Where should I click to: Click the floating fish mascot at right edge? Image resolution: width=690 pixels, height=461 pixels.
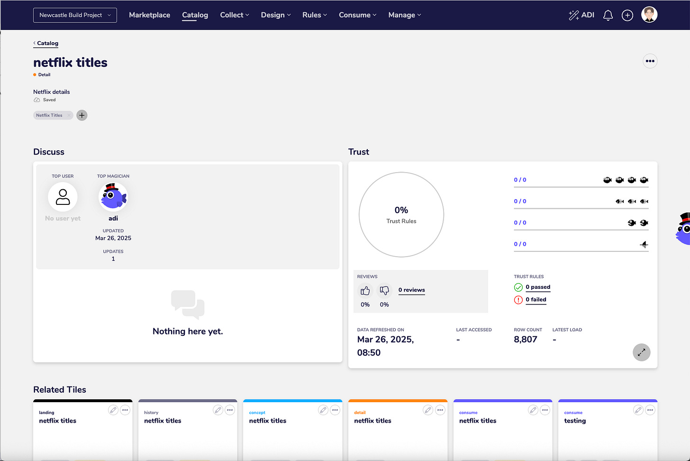[x=683, y=229]
